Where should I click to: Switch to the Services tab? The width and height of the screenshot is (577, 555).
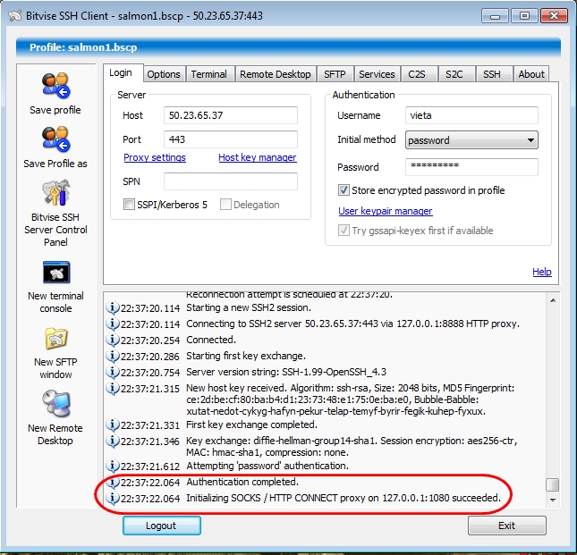[x=377, y=74]
